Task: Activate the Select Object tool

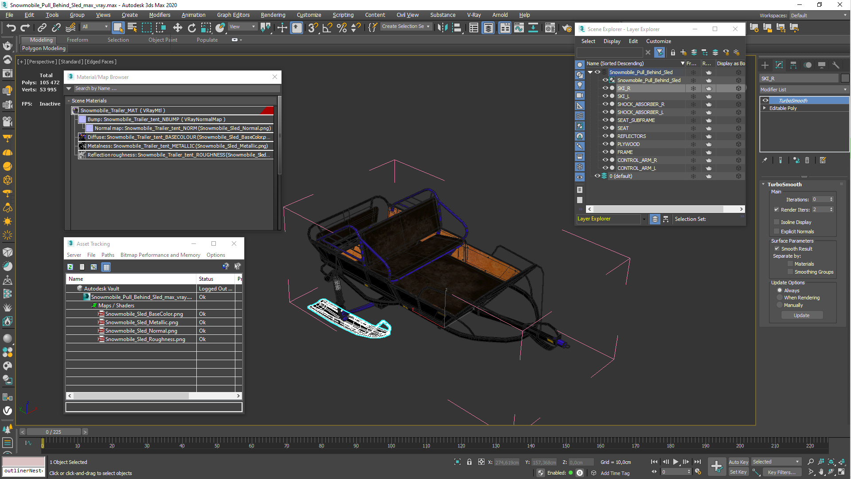Action: pyautogui.click(x=118, y=27)
